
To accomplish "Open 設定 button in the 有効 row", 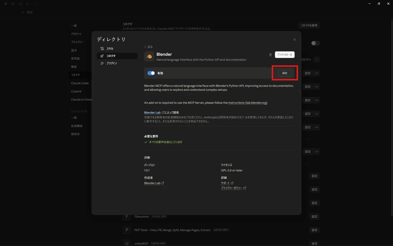I will [x=285, y=73].
